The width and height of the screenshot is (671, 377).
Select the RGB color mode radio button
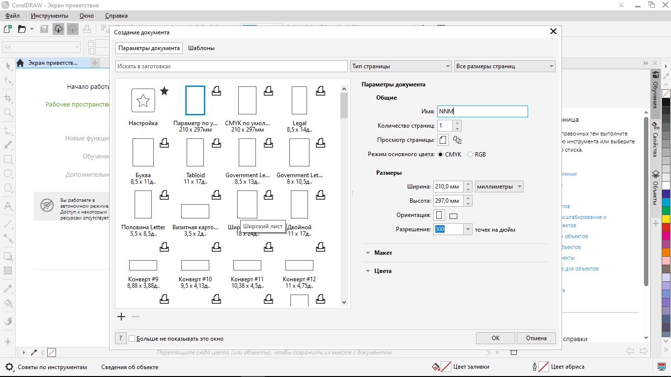tap(470, 155)
